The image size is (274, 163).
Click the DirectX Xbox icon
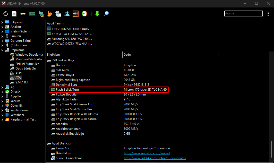[7, 92]
